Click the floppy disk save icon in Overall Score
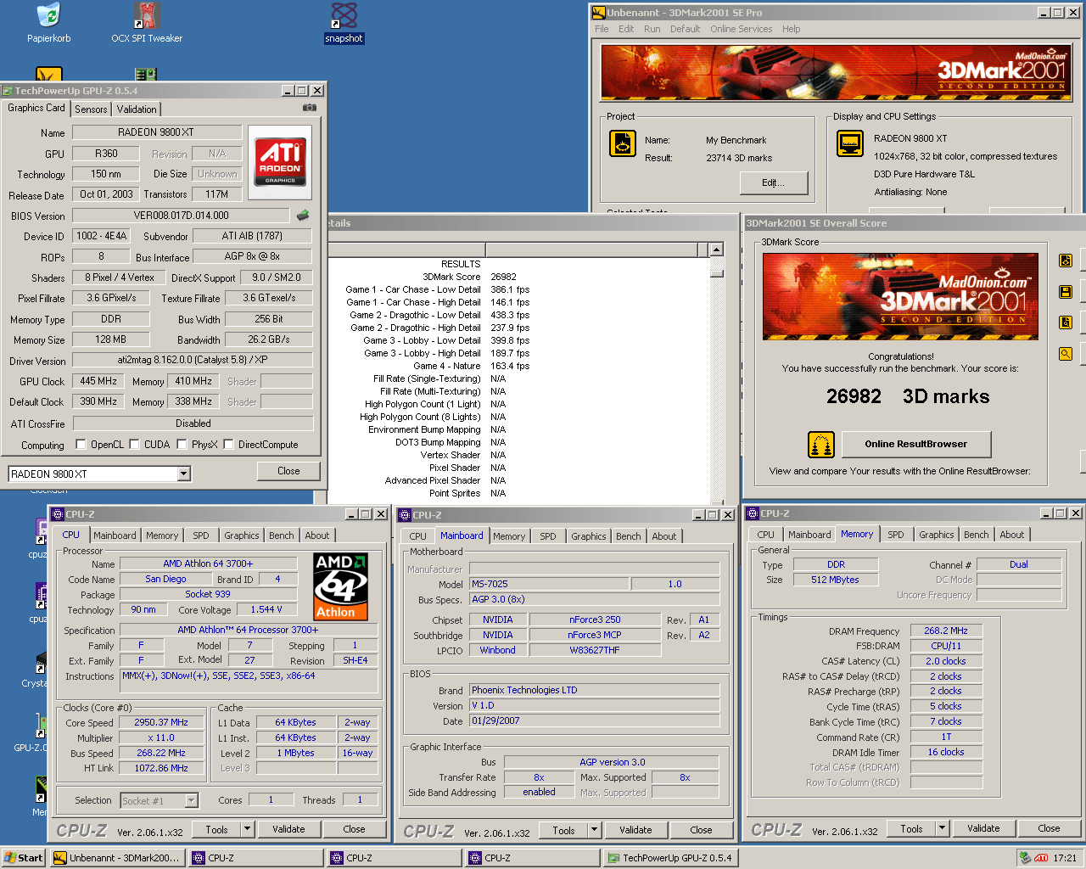This screenshot has width=1086, height=869. (x=1066, y=292)
